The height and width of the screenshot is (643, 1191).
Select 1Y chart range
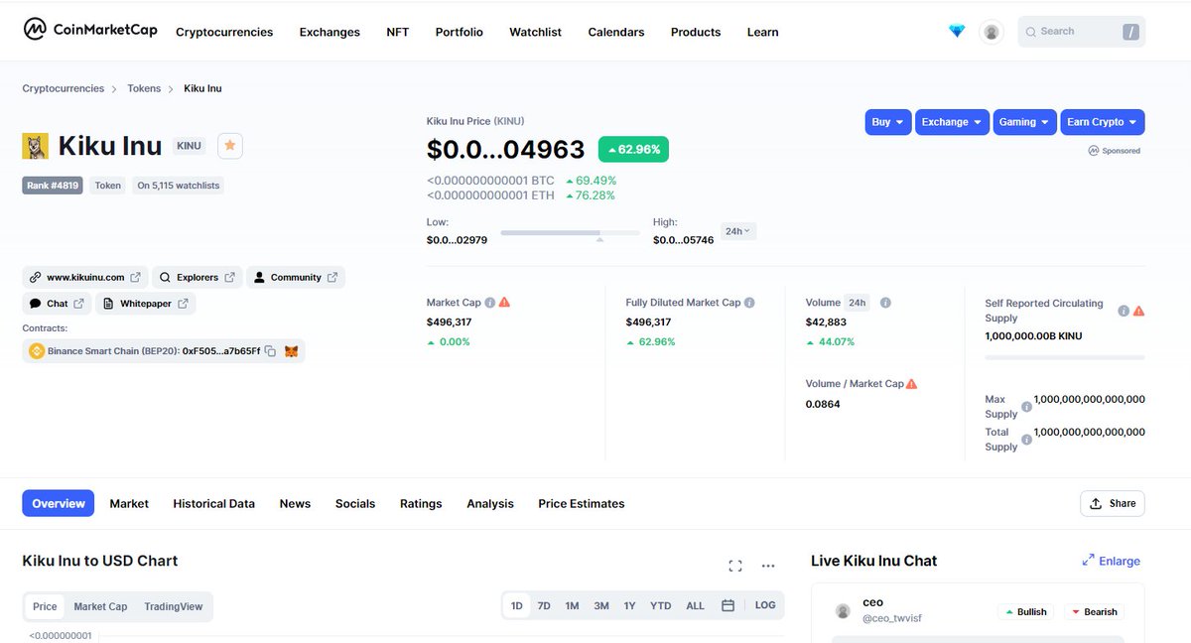[x=630, y=605]
